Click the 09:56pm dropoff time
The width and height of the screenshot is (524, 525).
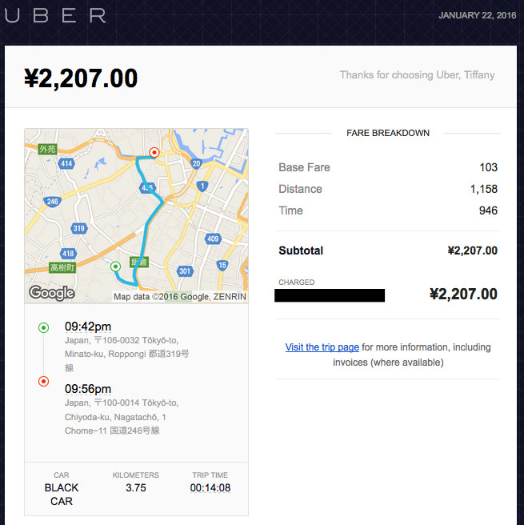[88, 389]
